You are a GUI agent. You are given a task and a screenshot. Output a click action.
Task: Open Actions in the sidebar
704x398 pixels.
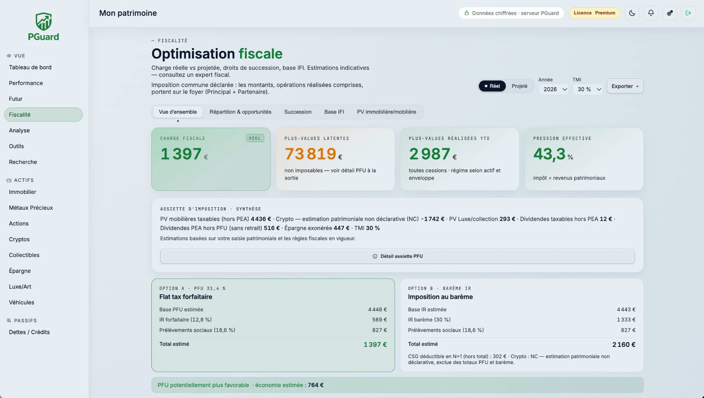[x=44, y=224]
